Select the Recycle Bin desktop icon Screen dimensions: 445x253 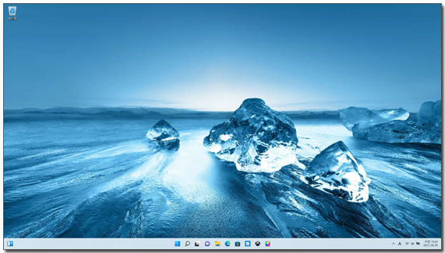point(12,13)
